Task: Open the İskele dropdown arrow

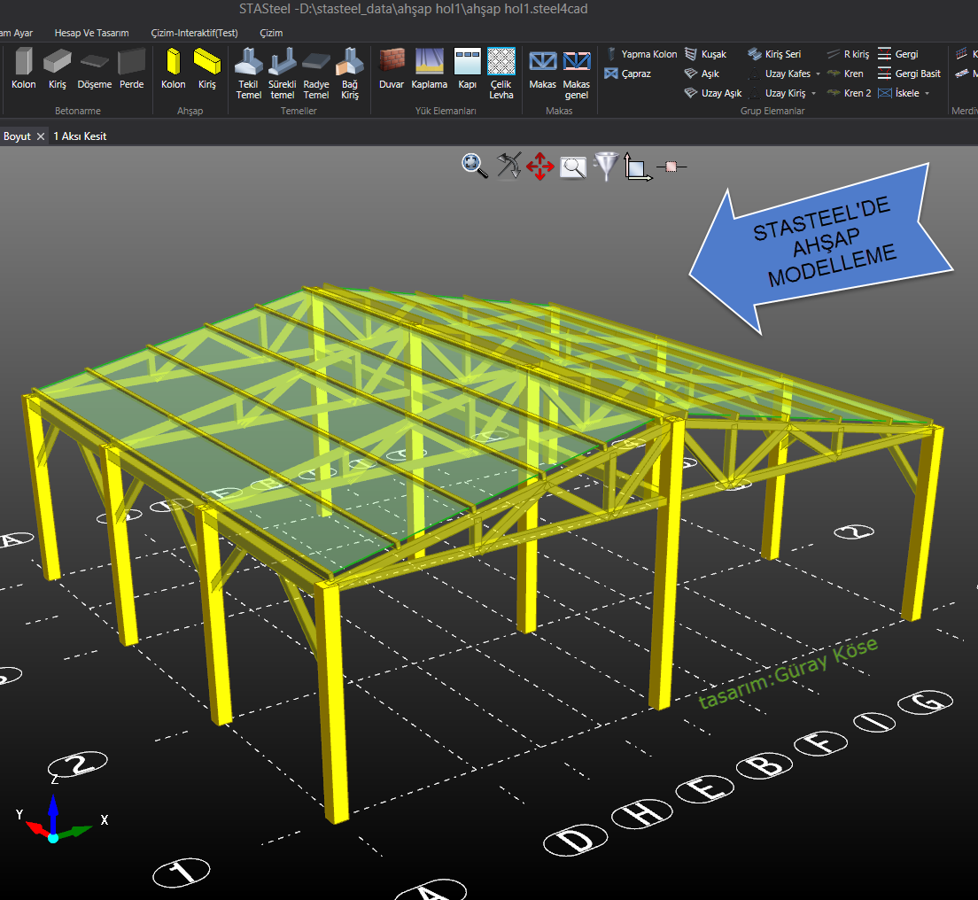Action: (x=927, y=94)
